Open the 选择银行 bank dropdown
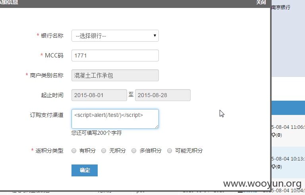The height and width of the screenshot is (195, 305). click(x=115, y=36)
